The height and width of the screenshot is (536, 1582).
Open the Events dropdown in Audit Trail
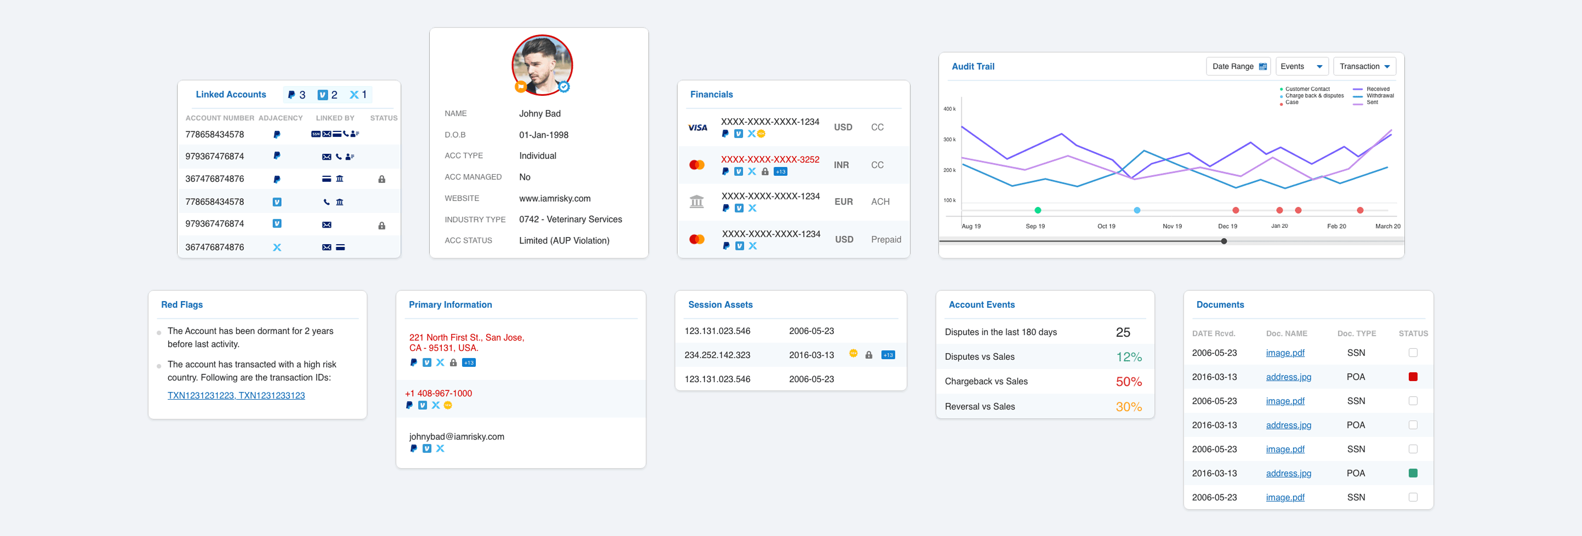[x=1301, y=66]
